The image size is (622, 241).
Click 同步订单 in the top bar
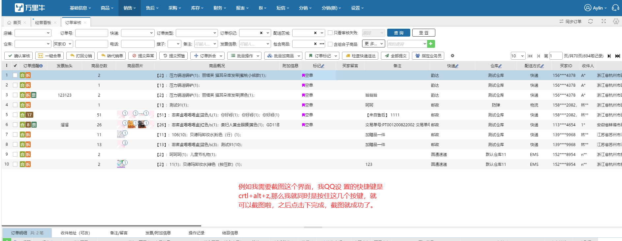tap(570, 21)
